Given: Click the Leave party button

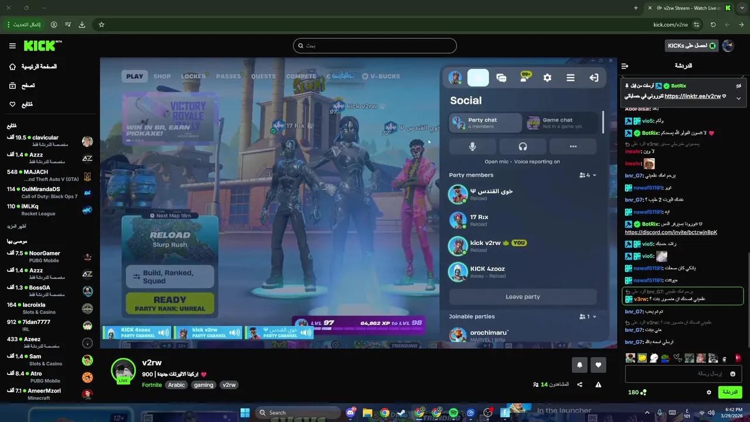Looking at the screenshot, I should (523, 297).
